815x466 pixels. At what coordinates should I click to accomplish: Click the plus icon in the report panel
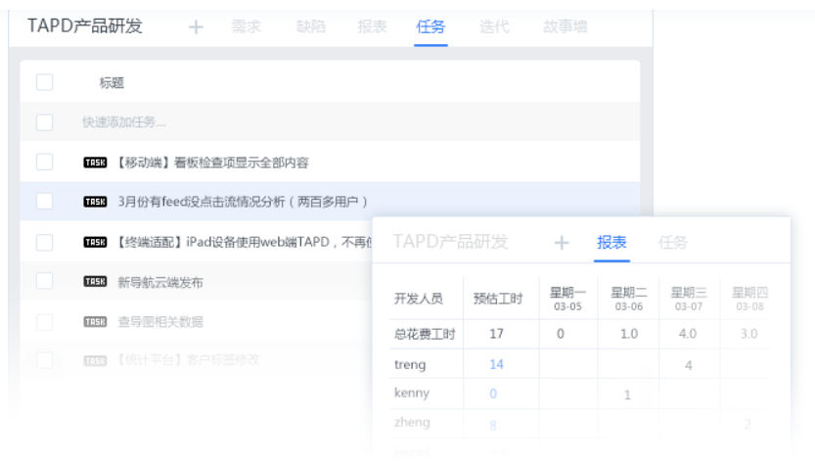562,243
